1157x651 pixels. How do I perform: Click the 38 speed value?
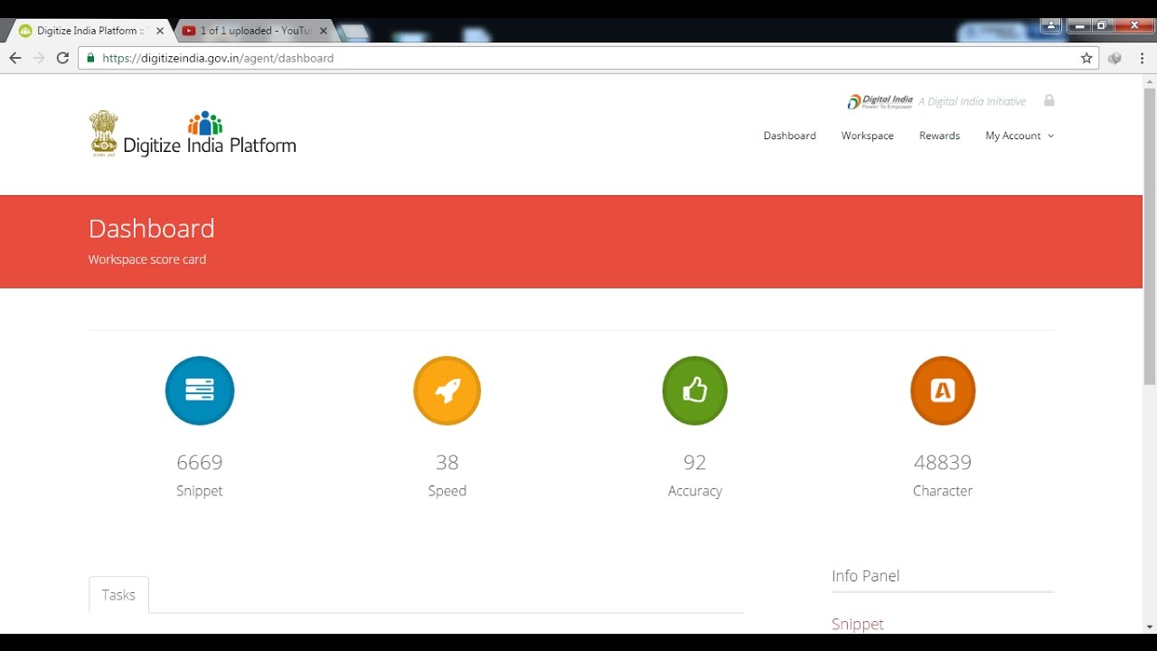pos(447,462)
